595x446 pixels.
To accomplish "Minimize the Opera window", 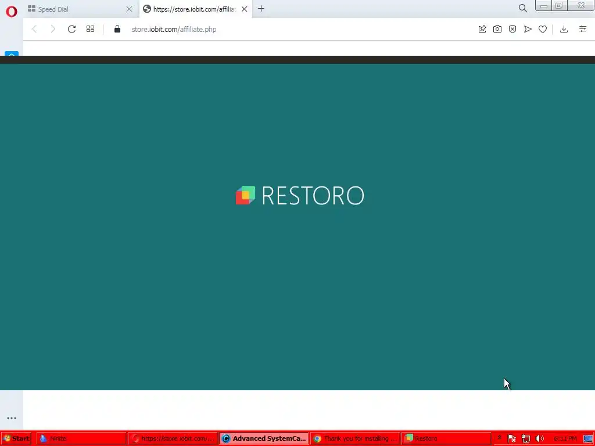I will (543, 6).
